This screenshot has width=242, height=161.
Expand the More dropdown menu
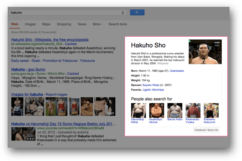98,24
